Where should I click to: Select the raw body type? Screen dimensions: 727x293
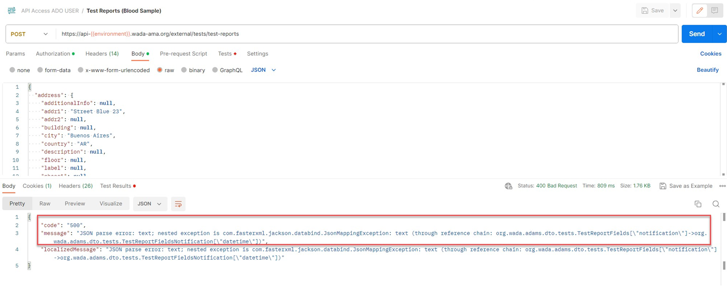(x=166, y=70)
